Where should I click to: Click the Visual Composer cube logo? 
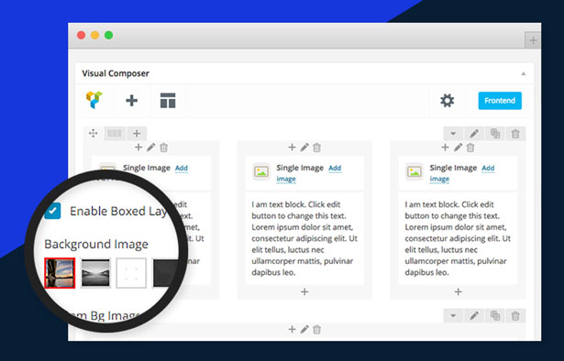(94, 100)
